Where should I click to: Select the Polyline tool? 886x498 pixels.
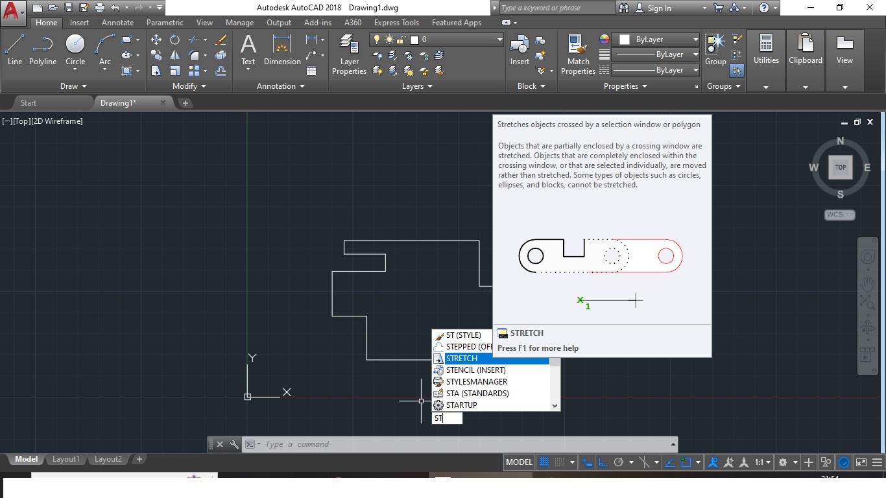tap(42, 51)
